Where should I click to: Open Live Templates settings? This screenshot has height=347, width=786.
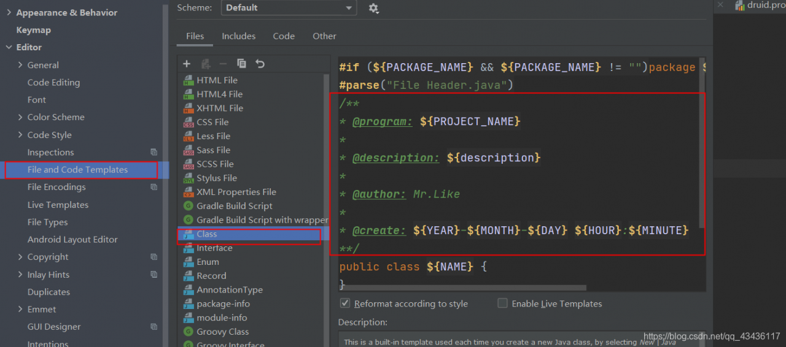pos(58,205)
